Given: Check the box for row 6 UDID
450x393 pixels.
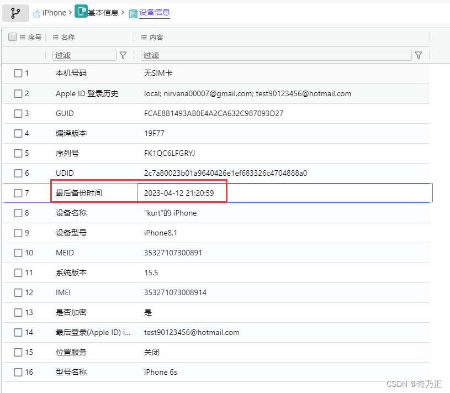Looking at the screenshot, I should tap(18, 173).
